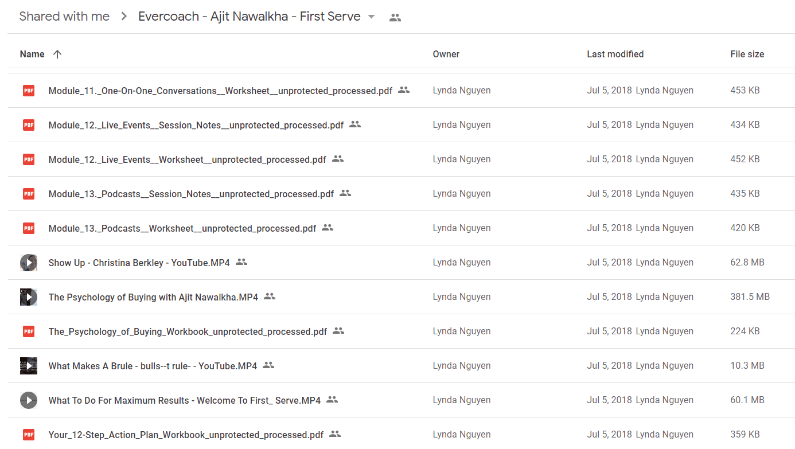The image size is (795, 449).
Task: Click Jul 5, 2018 date in Module_11 row
Action: (609, 90)
